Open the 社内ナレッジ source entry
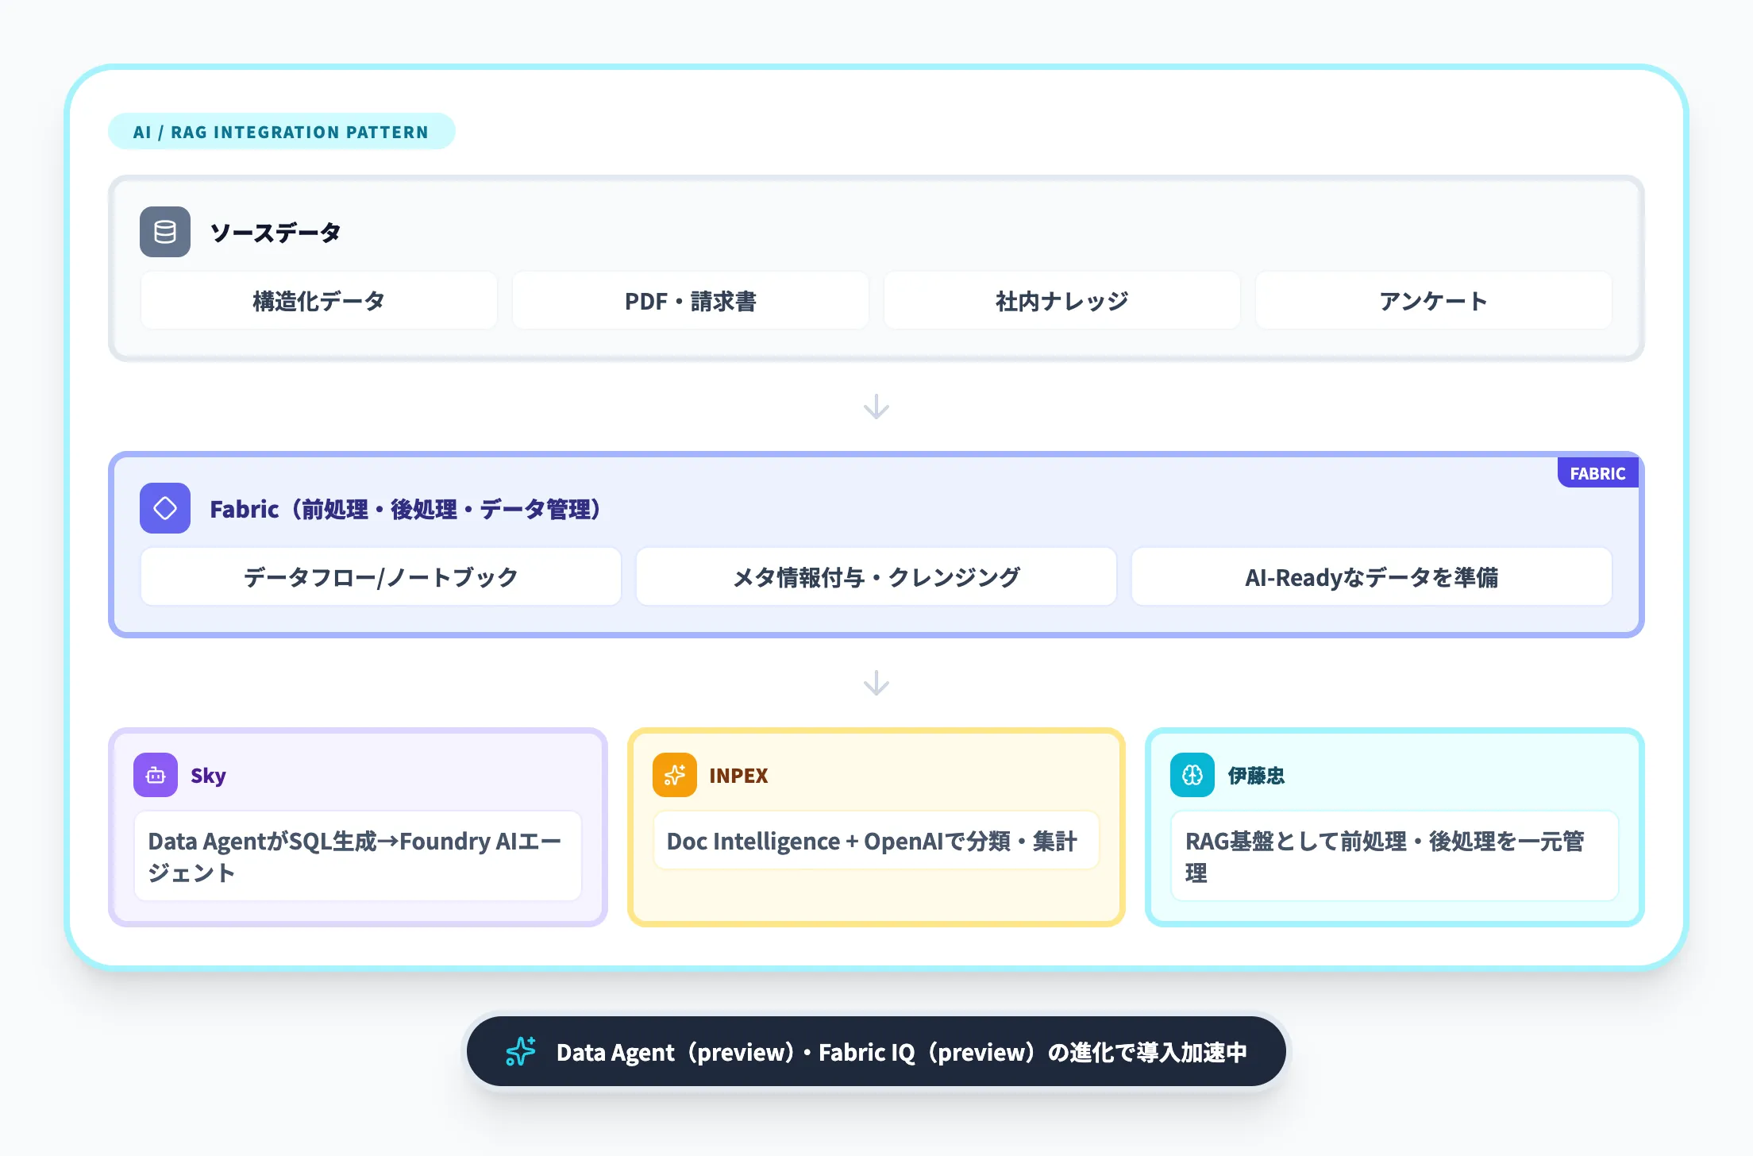Image resolution: width=1753 pixels, height=1156 pixels. pos(1061,300)
